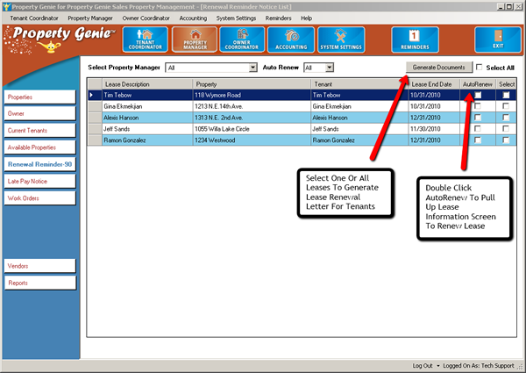The width and height of the screenshot is (526, 373).
Task: Sort by Lease Description column header
Action: pyautogui.click(x=147, y=84)
